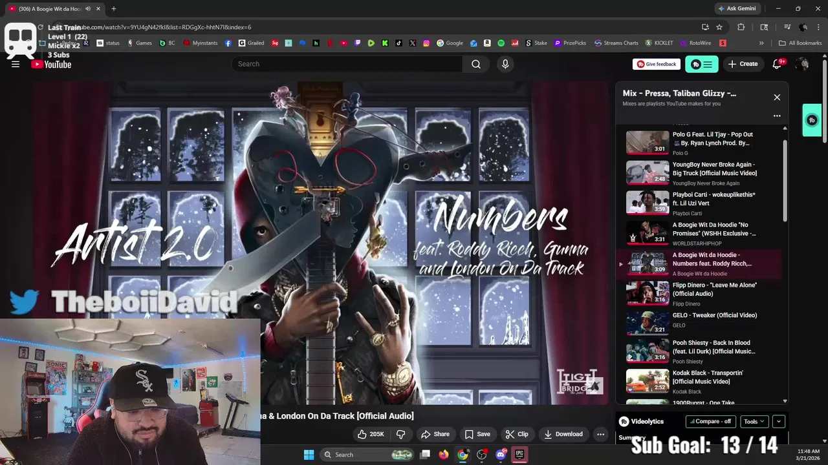The width and height of the screenshot is (828, 465).
Task: Clip the video
Action: coord(516,434)
